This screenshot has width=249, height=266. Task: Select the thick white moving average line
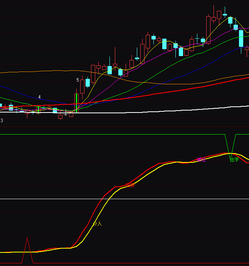tap(154, 111)
